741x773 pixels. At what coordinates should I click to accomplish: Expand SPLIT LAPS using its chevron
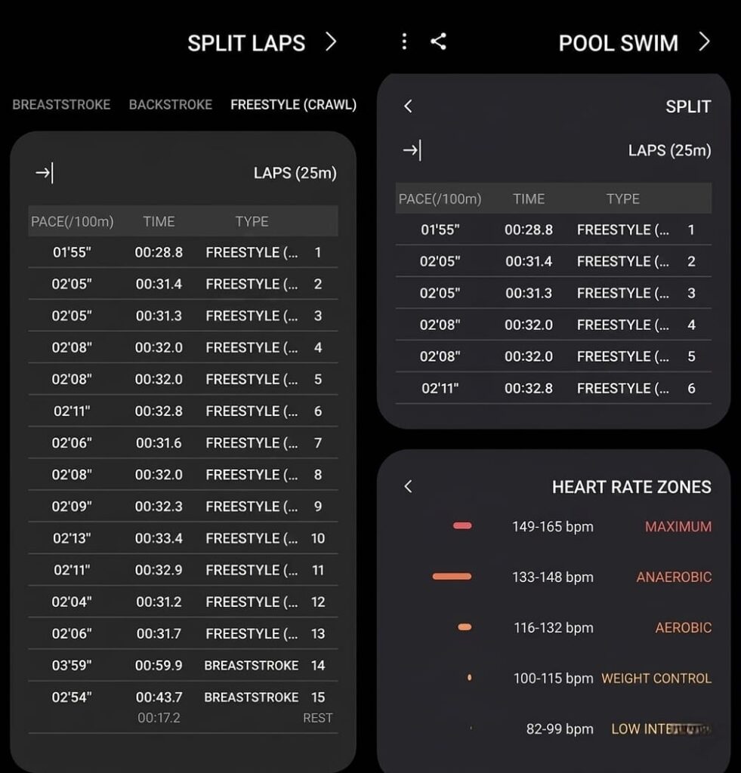[331, 43]
